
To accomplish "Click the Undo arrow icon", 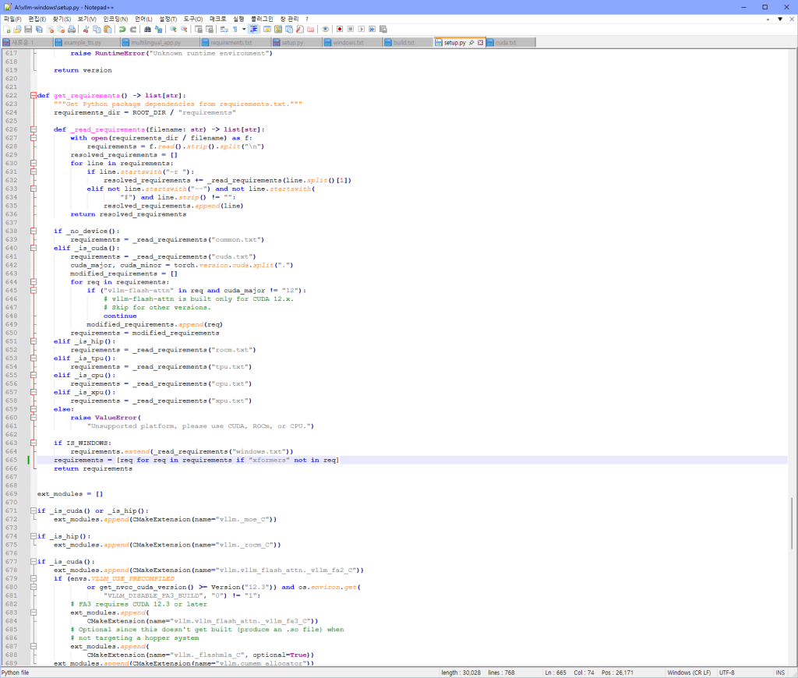I will tap(121, 29).
